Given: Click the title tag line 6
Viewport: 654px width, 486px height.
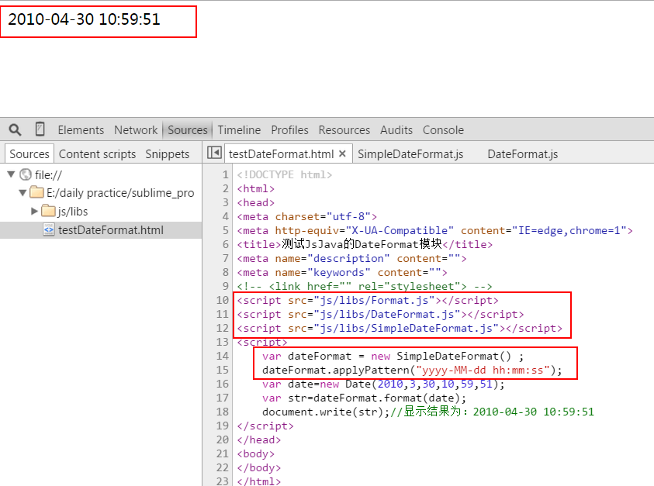Looking at the screenshot, I should [365, 244].
